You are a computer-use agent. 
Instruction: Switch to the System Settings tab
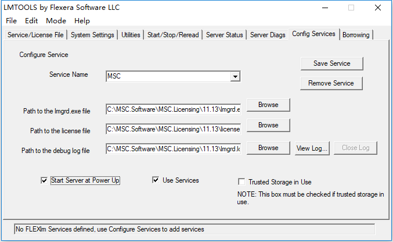coord(92,35)
